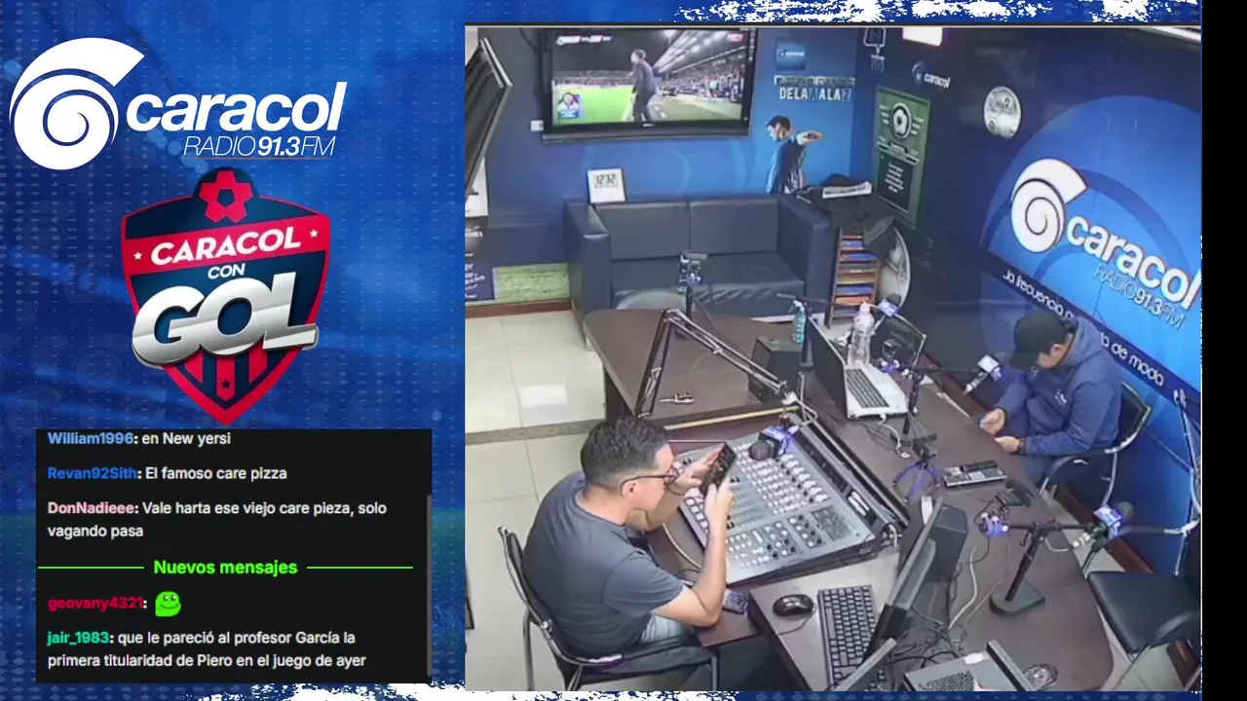Screen dimensions: 1247x701
Task: Jump to 'Nuevos mensajes' divider label
Action: [x=225, y=568]
